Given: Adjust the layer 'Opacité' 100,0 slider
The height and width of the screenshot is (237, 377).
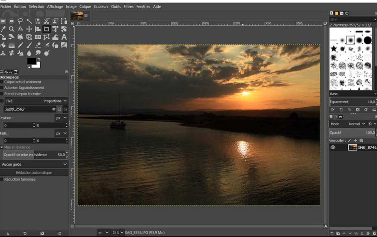Looking at the screenshot, I should coord(352,133).
